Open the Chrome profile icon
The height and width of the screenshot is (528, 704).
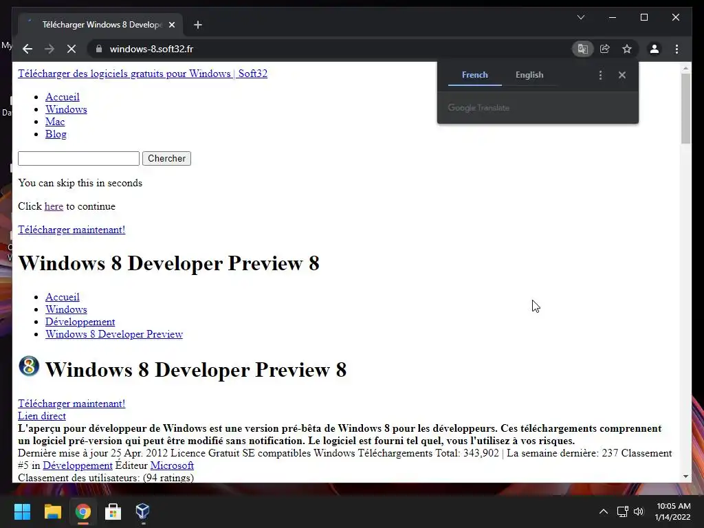pyautogui.click(x=654, y=49)
